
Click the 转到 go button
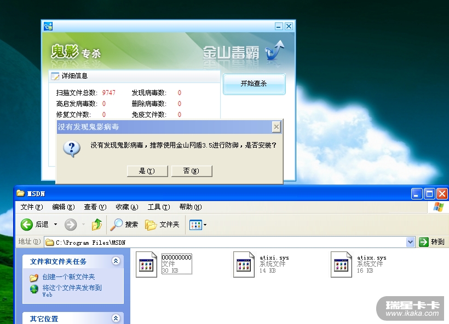coord(431,242)
